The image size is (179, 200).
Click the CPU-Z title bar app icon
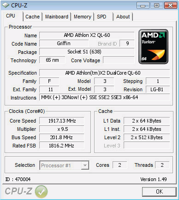click(6, 5)
